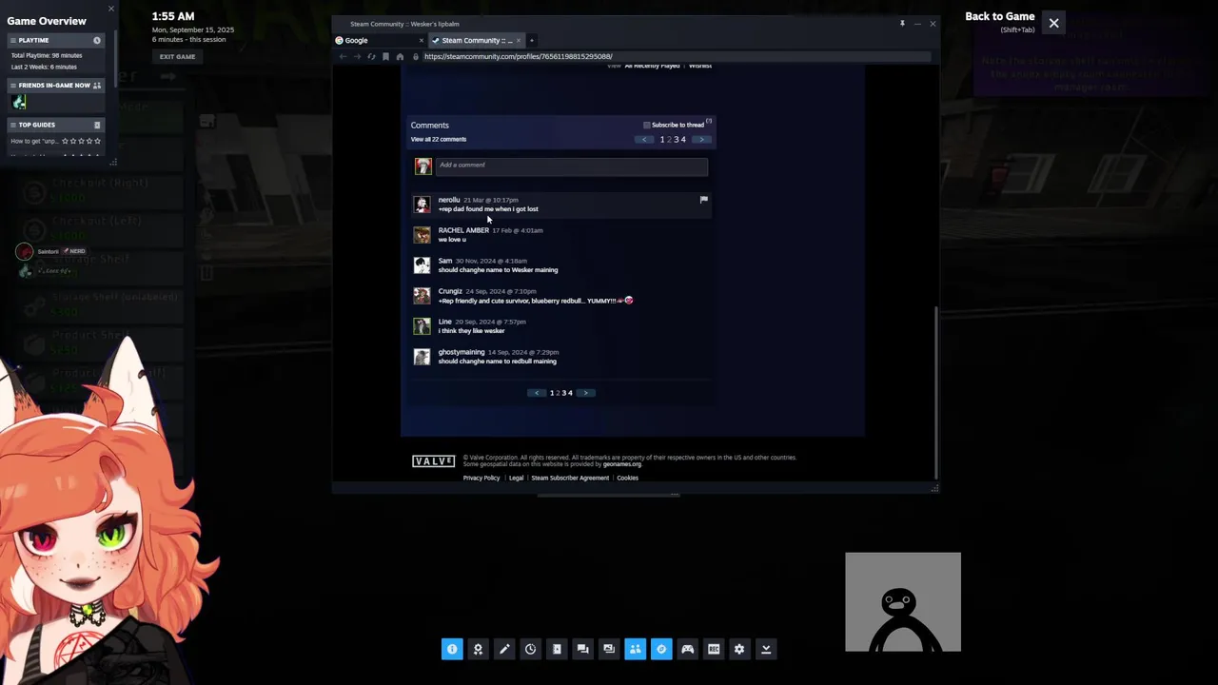The width and height of the screenshot is (1218, 685).
Task: Click the Valve logo in footer
Action: (434, 461)
